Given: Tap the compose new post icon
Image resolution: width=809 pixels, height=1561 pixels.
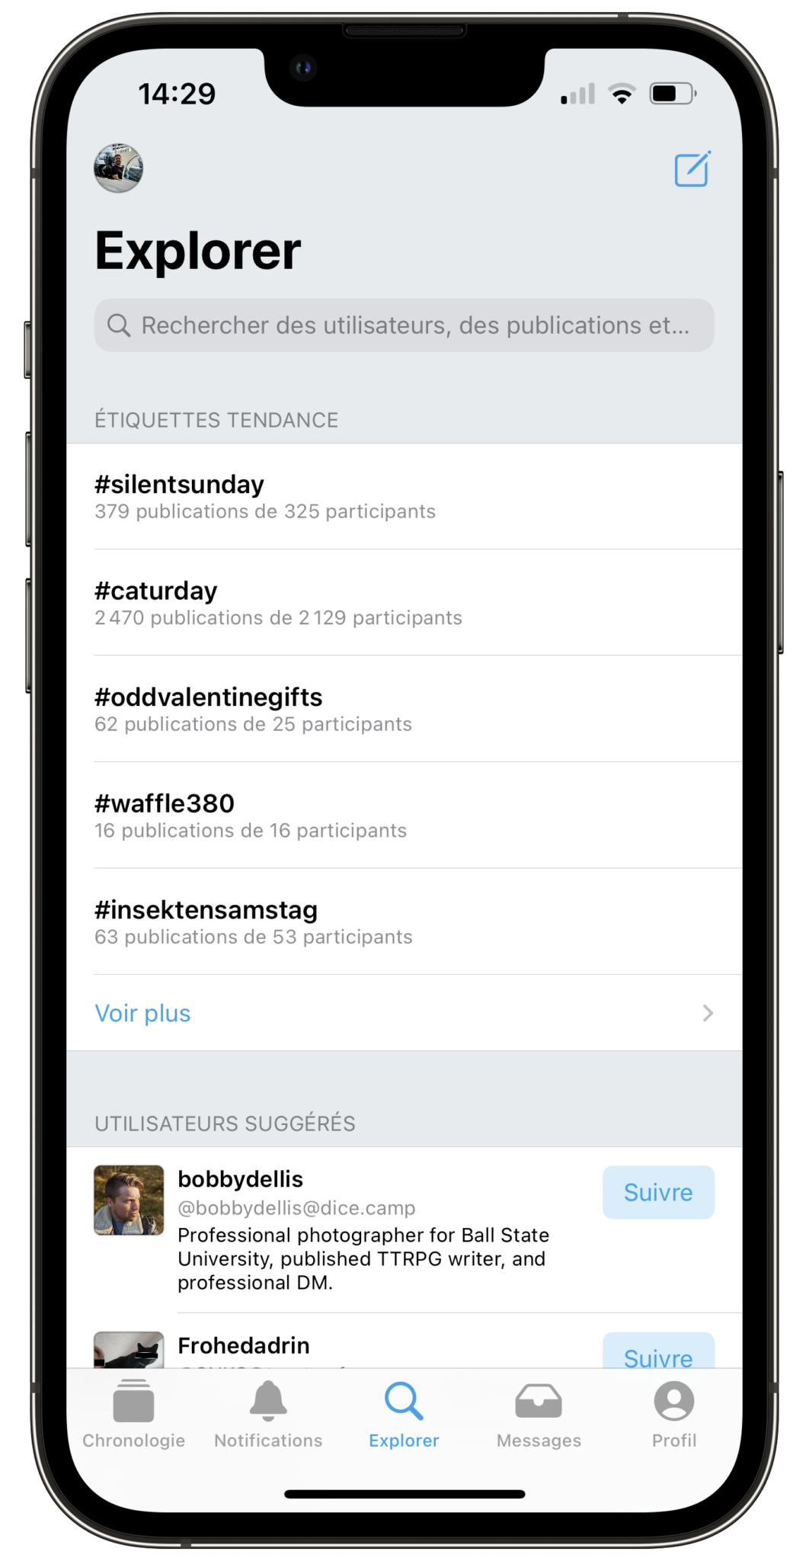Looking at the screenshot, I should click(x=692, y=168).
